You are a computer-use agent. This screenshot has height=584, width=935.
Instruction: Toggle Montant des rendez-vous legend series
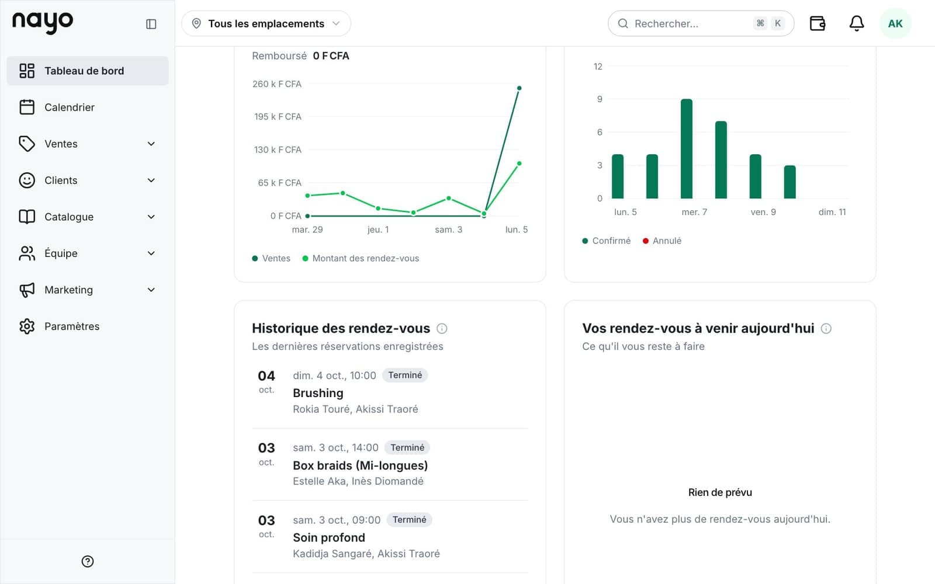(x=361, y=258)
